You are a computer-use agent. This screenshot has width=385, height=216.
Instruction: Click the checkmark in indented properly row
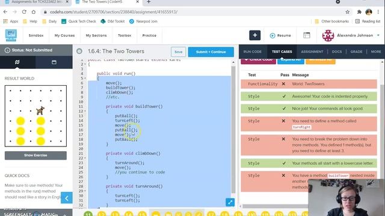(x=284, y=96)
